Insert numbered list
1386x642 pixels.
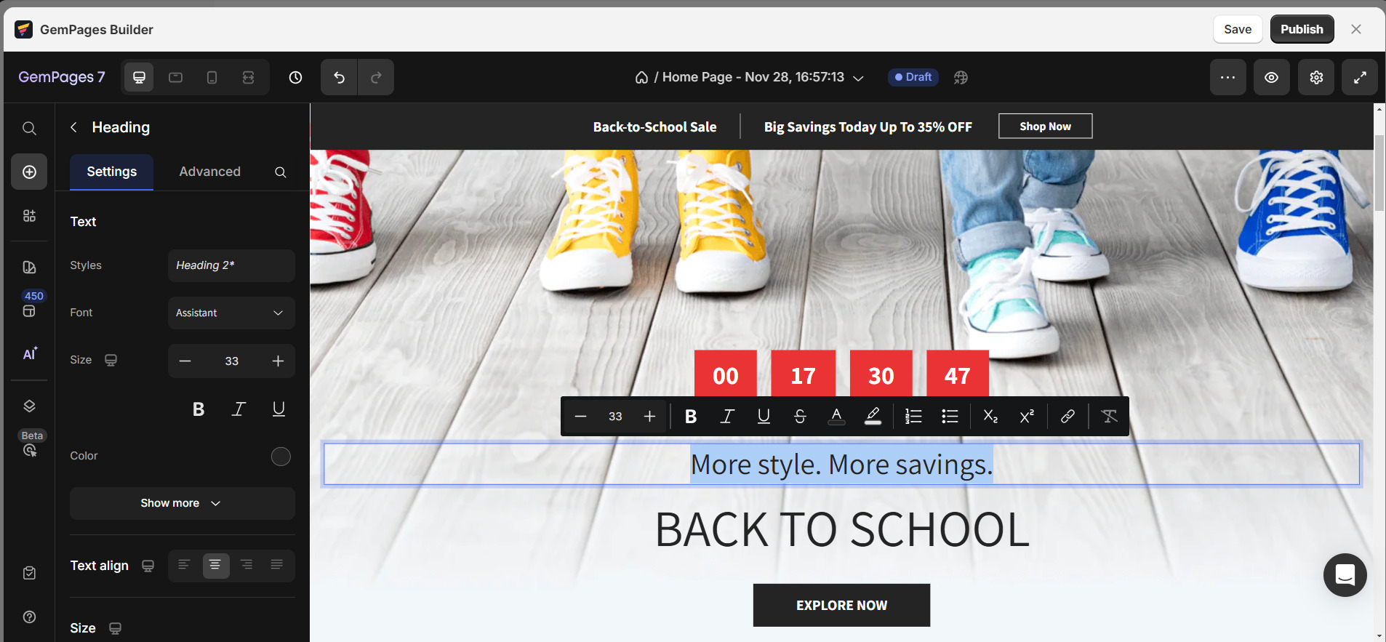pos(913,416)
